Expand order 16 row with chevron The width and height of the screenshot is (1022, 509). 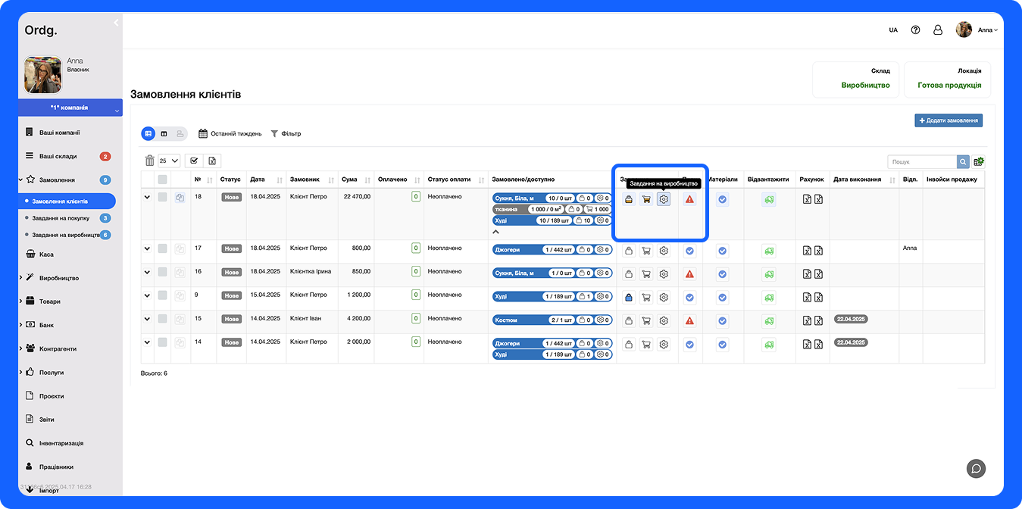(147, 272)
